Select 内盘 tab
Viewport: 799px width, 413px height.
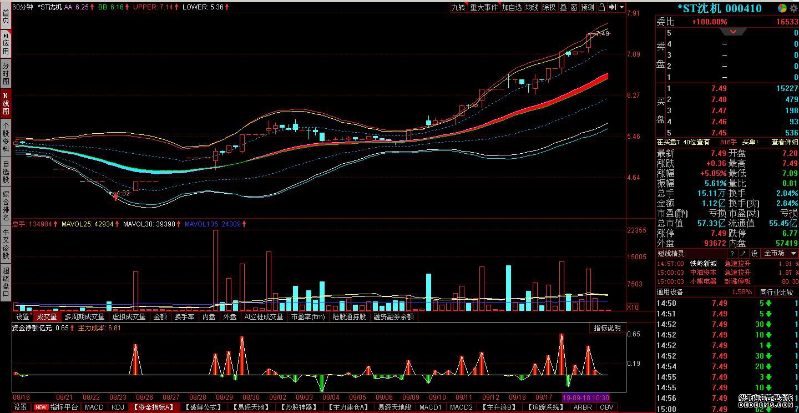(x=209, y=317)
